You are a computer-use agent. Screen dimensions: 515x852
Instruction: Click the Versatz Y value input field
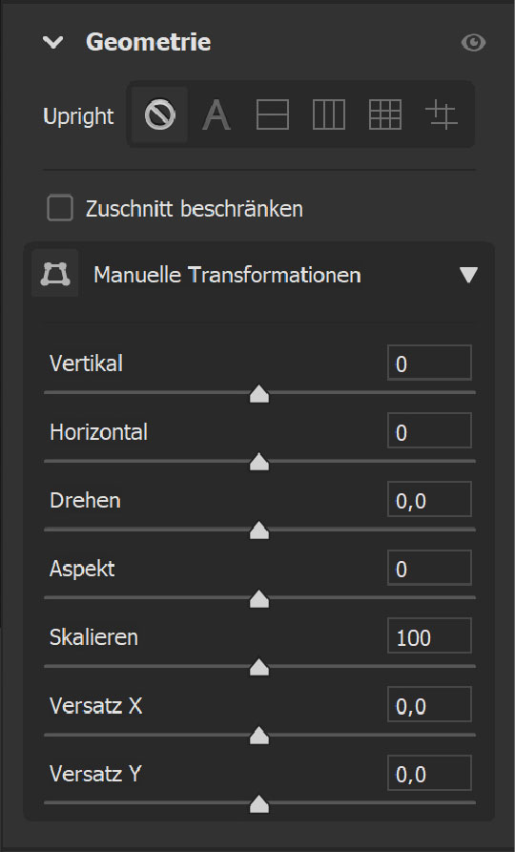pyautogui.click(x=429, y=773)
